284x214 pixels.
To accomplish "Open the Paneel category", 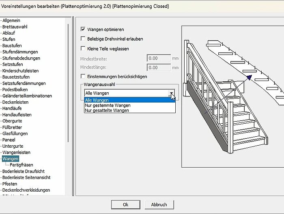I will 9,140.
